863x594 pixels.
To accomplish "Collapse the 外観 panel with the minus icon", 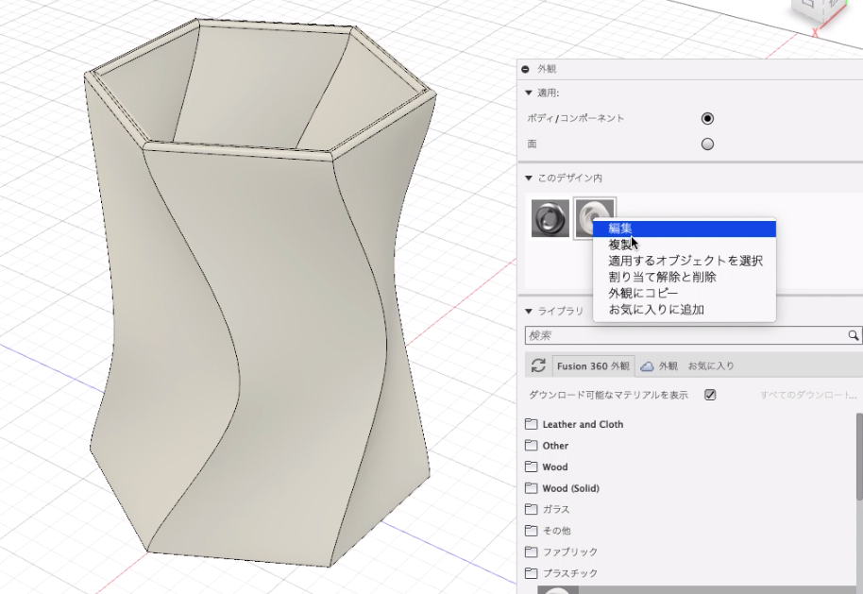I will [525, 69].
